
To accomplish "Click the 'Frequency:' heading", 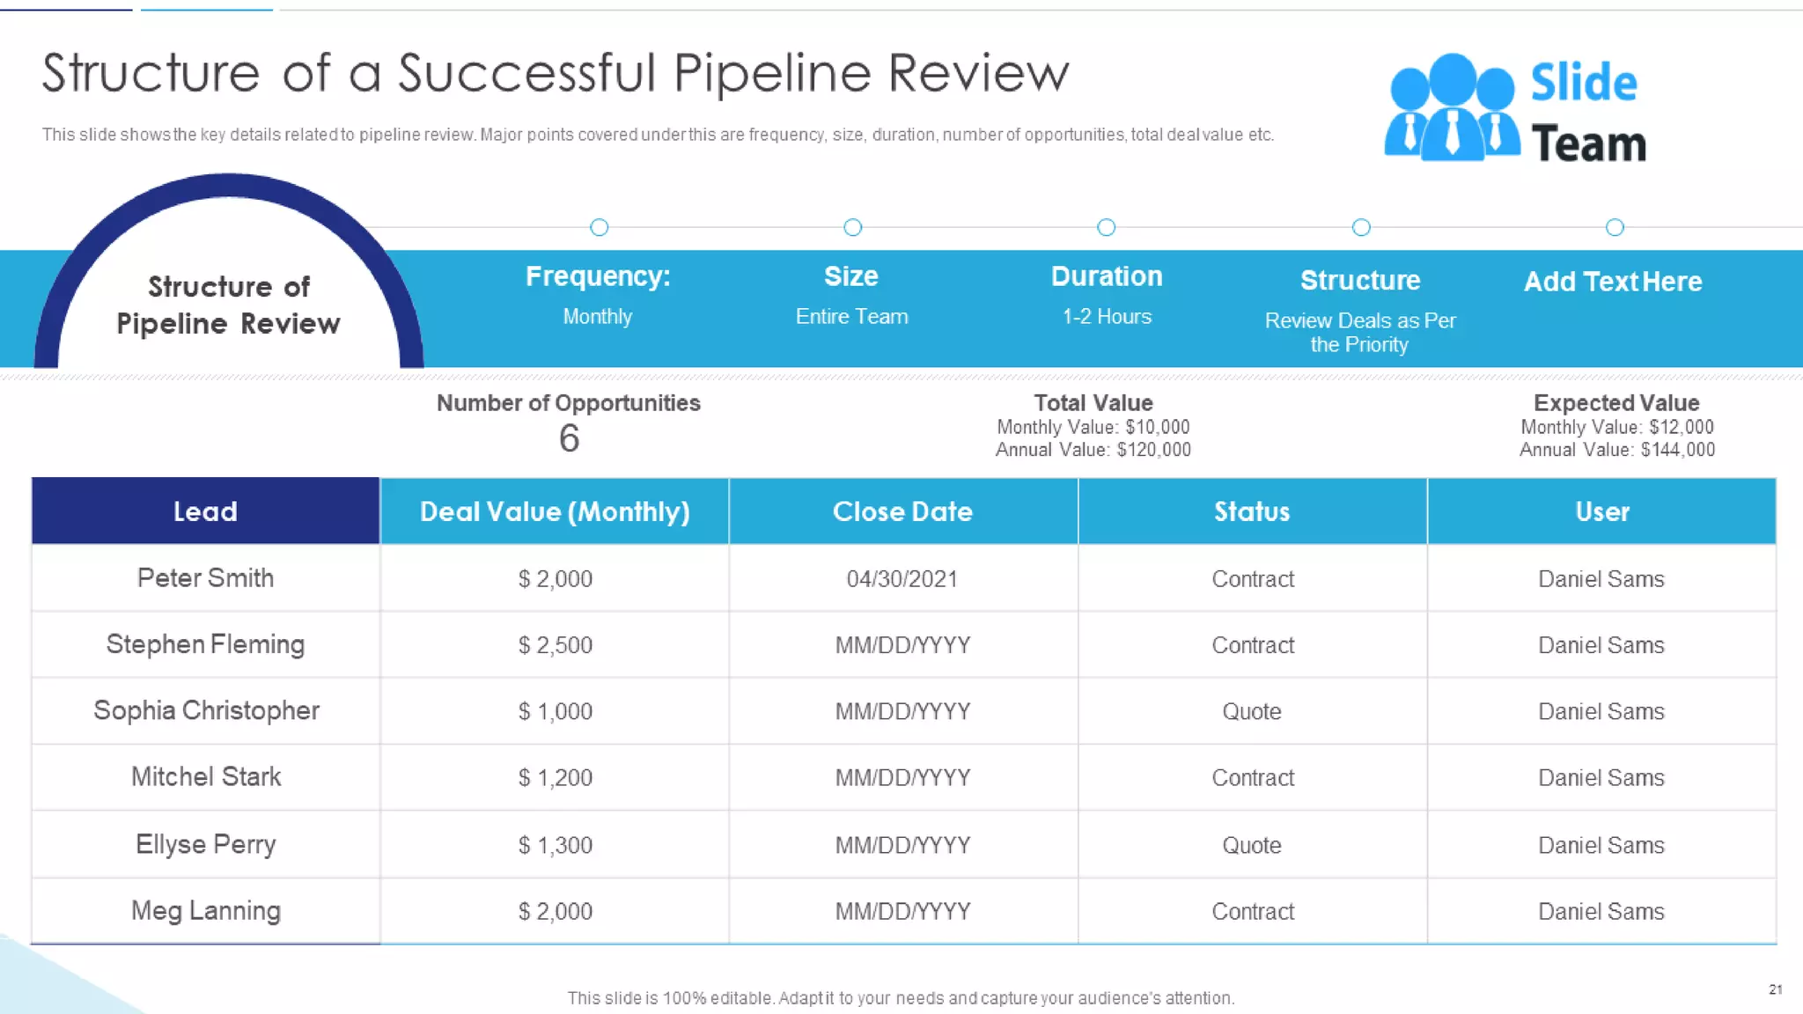I will point(598,276).
